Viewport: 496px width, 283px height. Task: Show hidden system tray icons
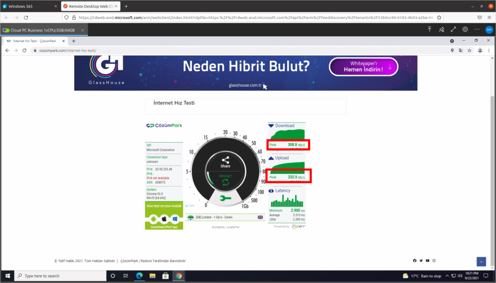click(x=447, y=276)
